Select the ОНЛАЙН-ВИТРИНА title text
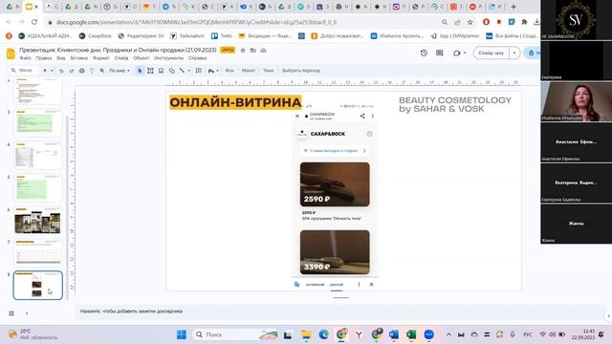Screen dimensions: 612x344 235,102
